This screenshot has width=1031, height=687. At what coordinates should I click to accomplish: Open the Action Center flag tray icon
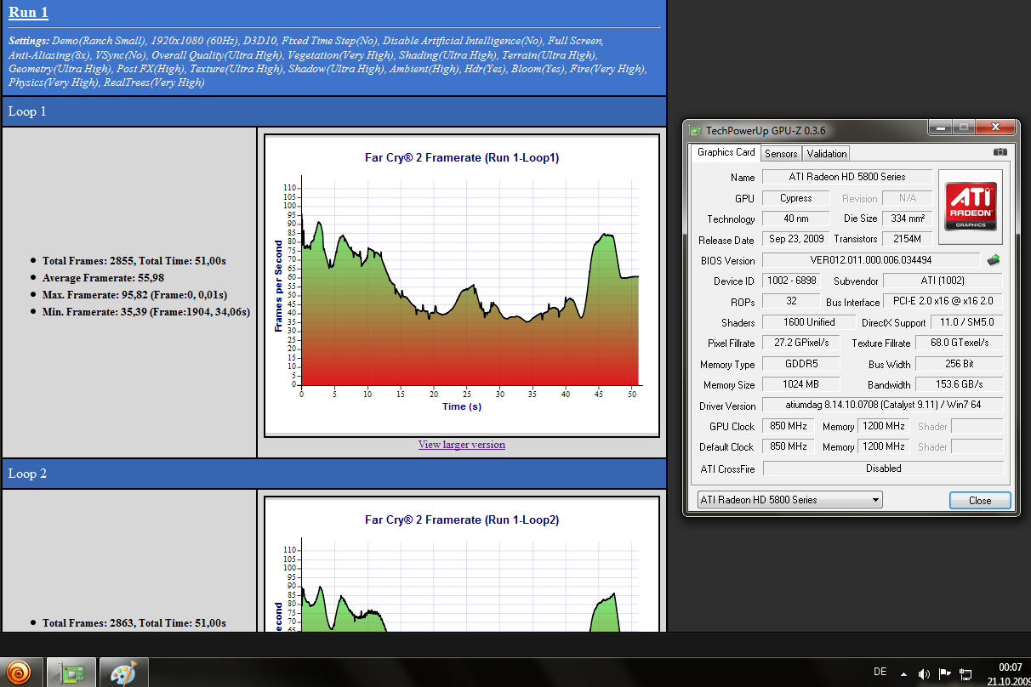[944, 674]
